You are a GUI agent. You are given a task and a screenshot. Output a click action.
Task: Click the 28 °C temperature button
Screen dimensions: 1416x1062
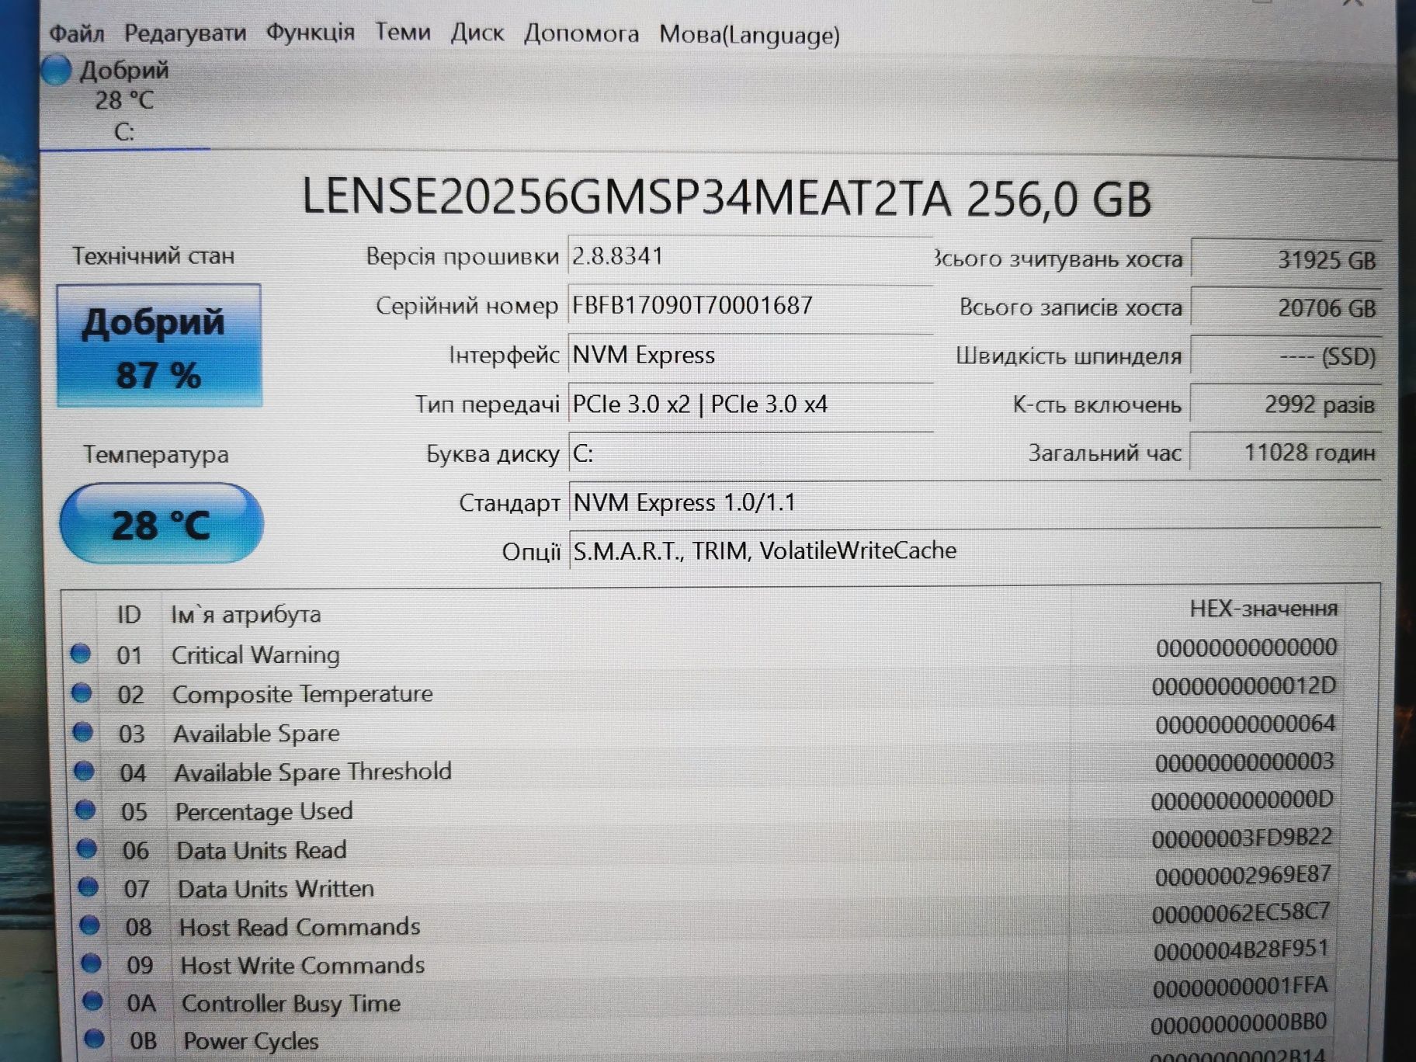[x=161, y=524]
